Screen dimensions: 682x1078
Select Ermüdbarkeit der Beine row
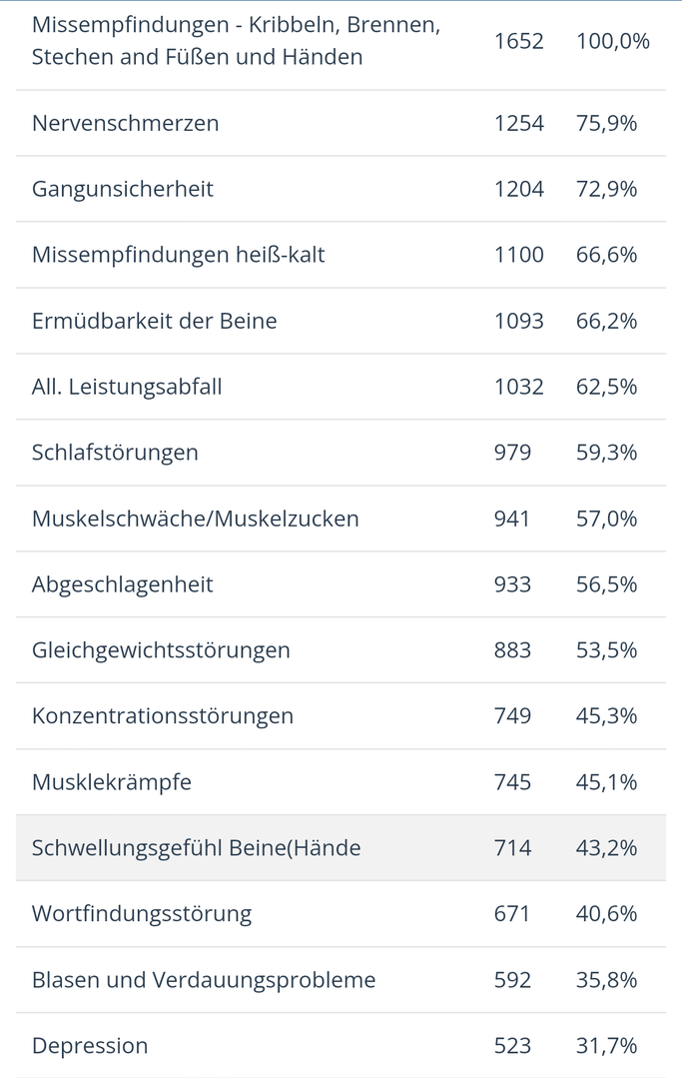[154, 321]
